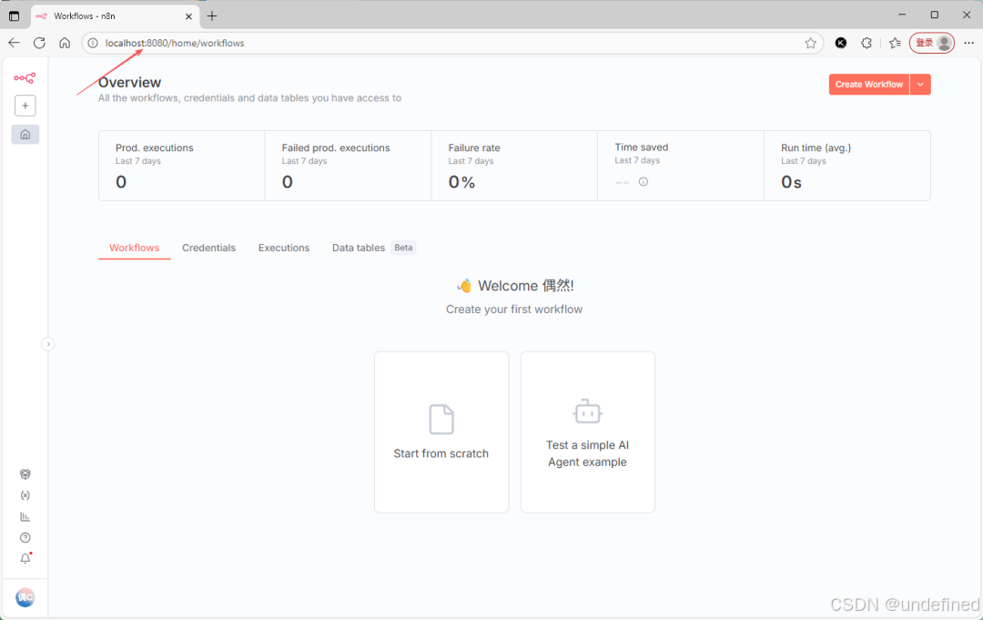The width and height of the screenshot is (983, 620).
Task: Click the Failed prod. executions stat card
Action: tap(348, 166)
